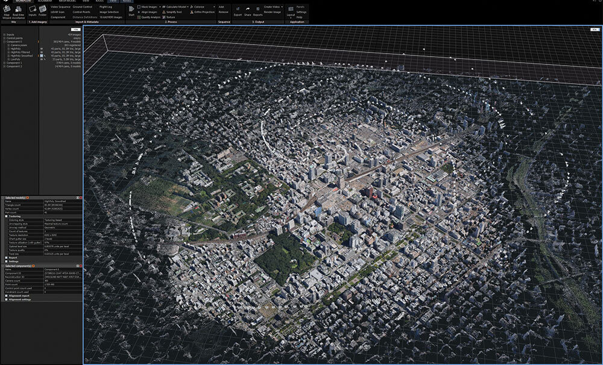Toggle visibility of the HighPoly model

tap(41, 48)
